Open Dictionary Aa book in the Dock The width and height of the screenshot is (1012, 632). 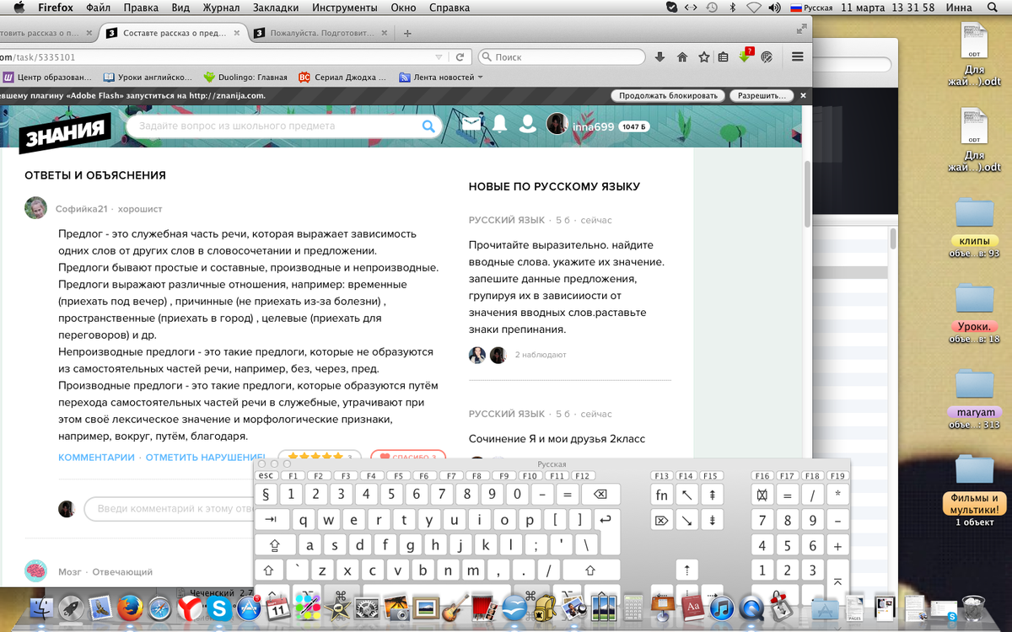pyautogui.click(x=692, y=608)
